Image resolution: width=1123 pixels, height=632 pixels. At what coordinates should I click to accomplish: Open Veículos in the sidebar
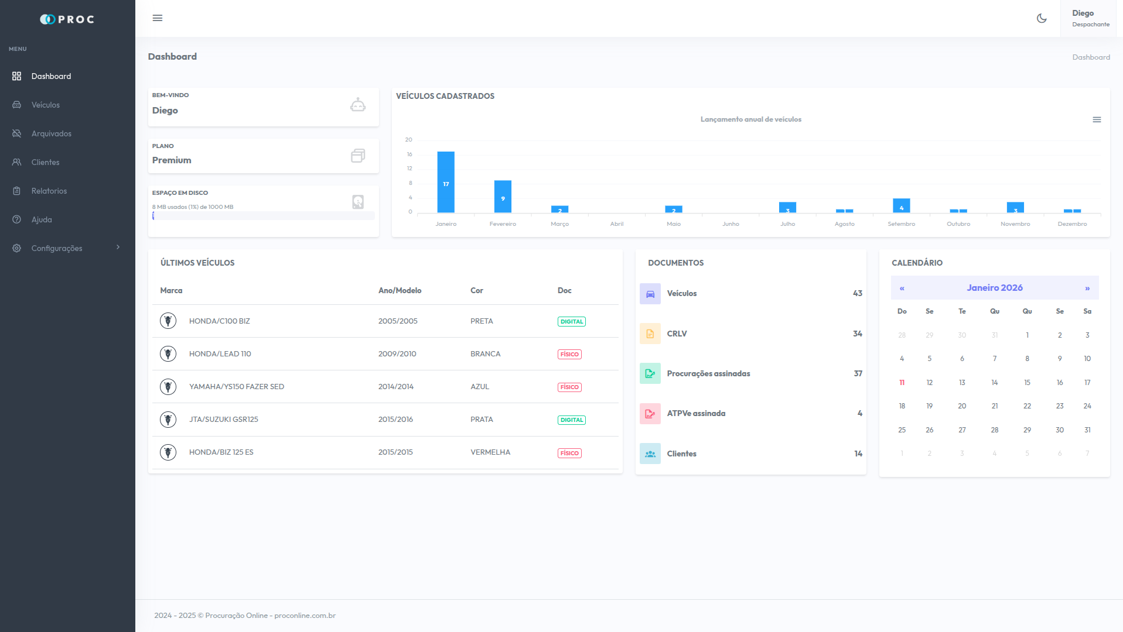[46, 105]
